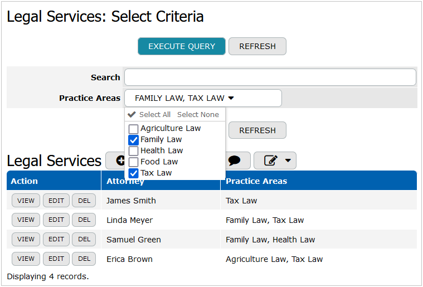Click Select All in the dropdown
Screen dimensions: 423x287
154,115
